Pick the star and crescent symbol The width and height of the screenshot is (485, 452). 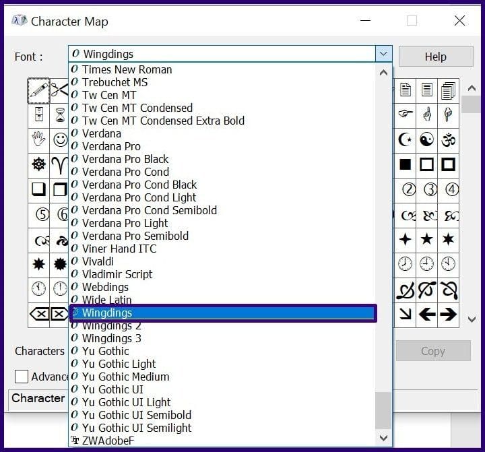(x=406, y=140)
